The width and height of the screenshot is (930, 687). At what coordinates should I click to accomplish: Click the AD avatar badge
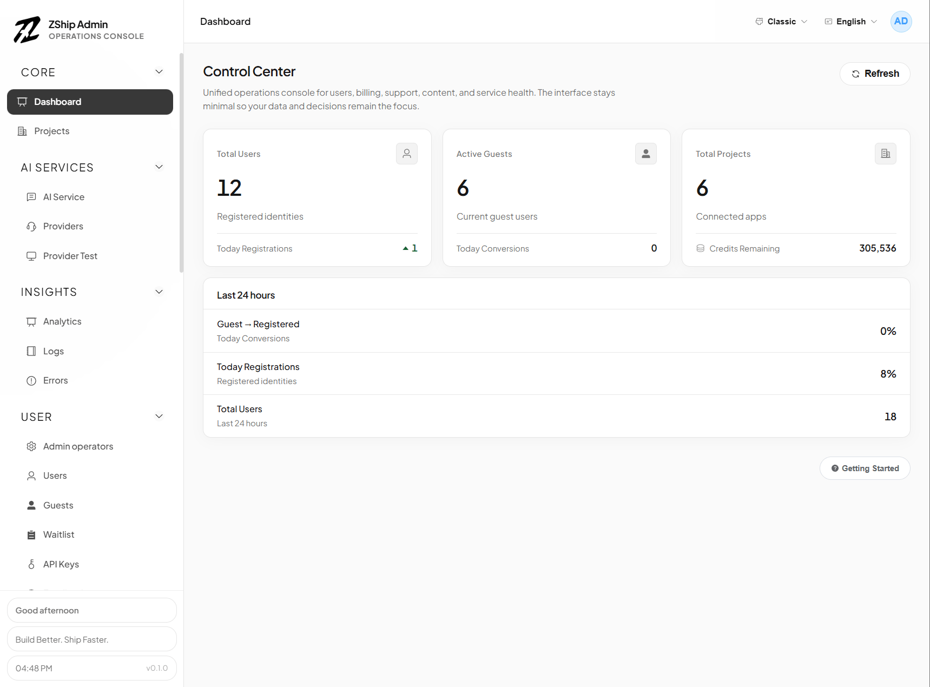pyautogui.click(x=901, y=21)
